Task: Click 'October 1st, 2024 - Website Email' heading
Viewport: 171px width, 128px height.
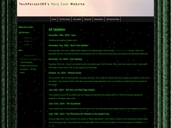Action: (65, 73)
